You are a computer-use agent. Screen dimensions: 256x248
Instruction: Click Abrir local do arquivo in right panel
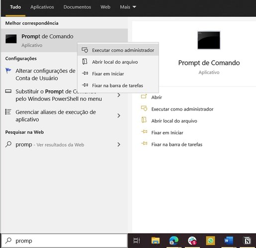tap(174, 121)
